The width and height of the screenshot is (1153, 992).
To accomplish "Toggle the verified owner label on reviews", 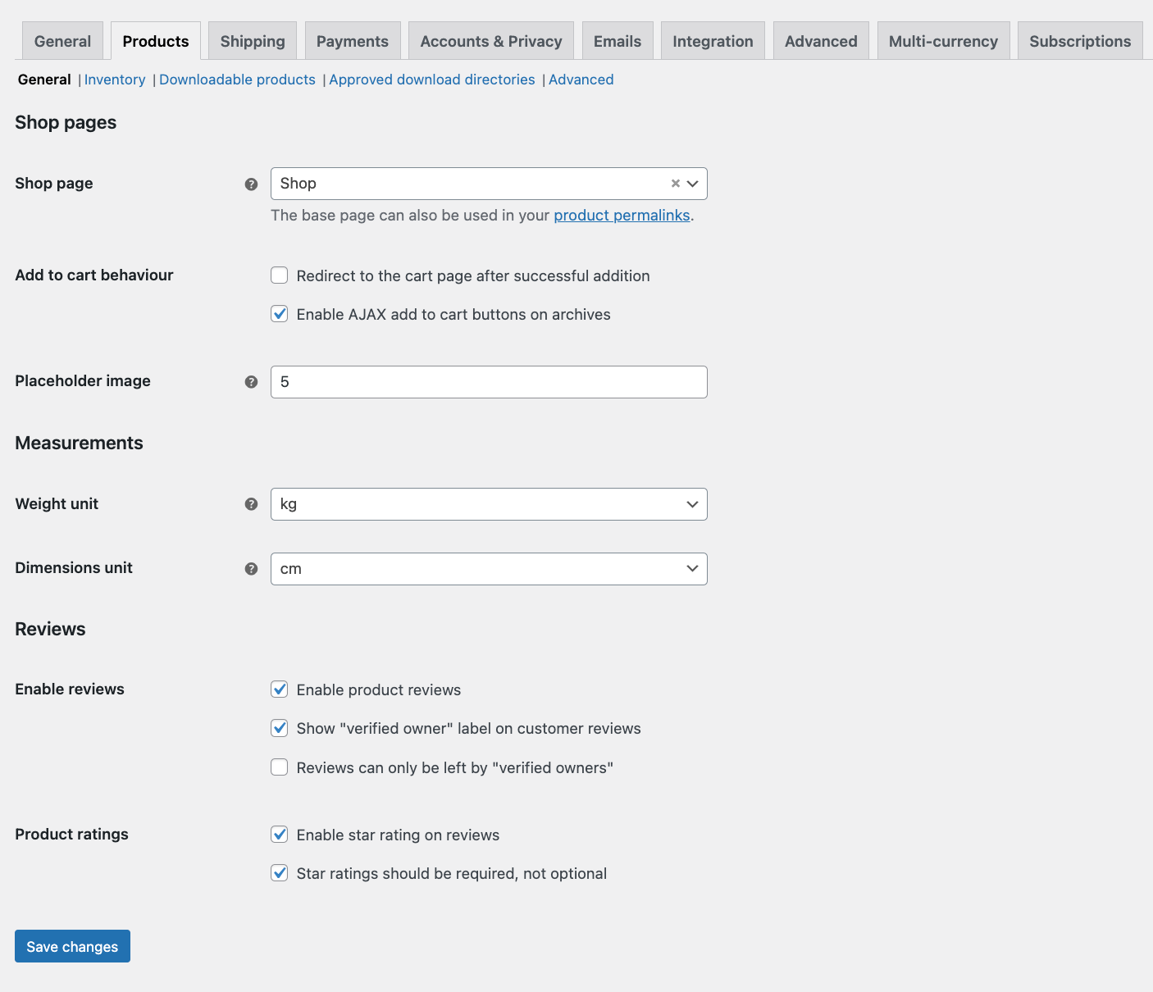I will [x=279, y=728].
